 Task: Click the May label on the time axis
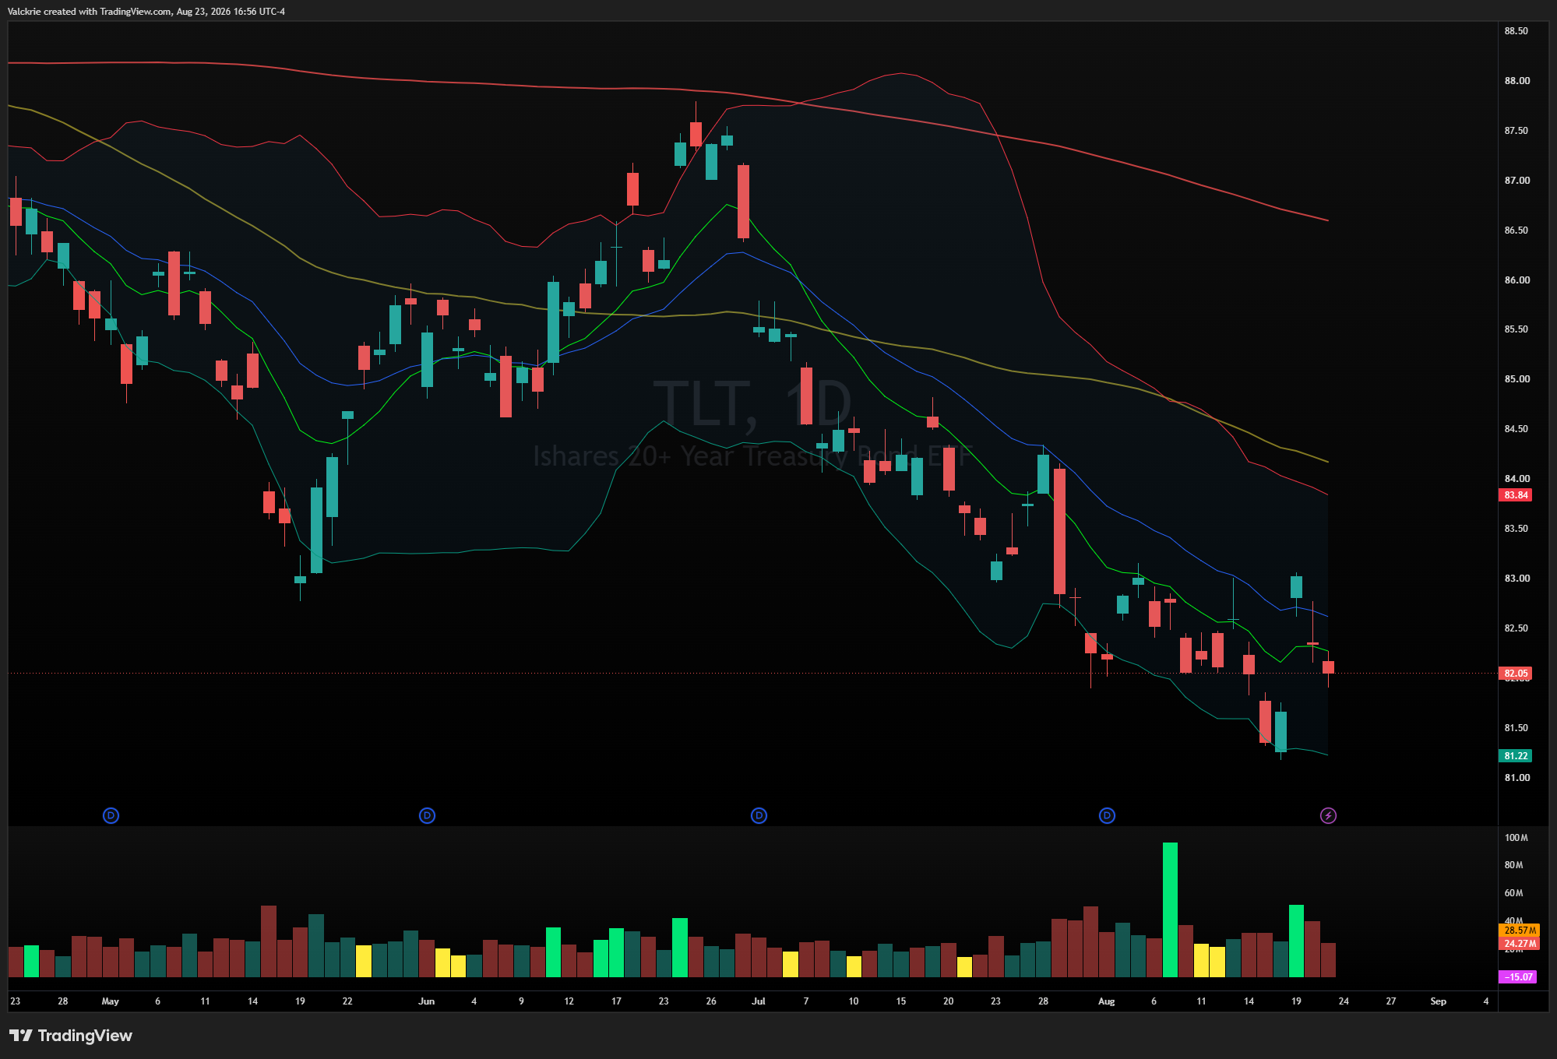[110, 1001]
